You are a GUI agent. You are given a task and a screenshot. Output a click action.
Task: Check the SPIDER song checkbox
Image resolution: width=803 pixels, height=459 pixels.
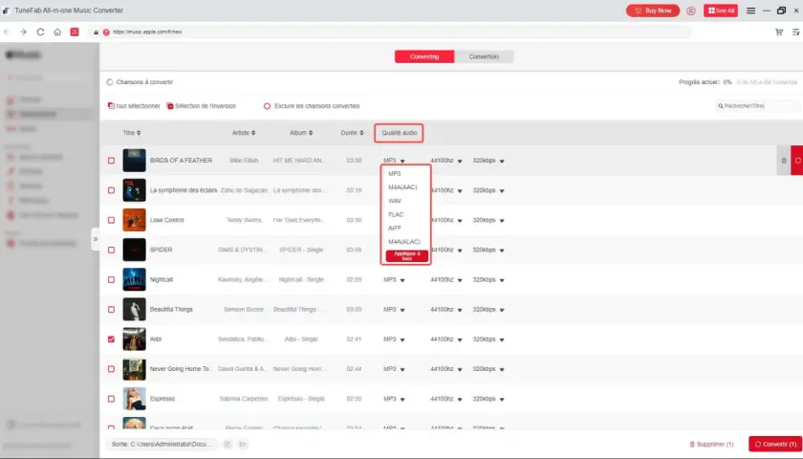111,250
